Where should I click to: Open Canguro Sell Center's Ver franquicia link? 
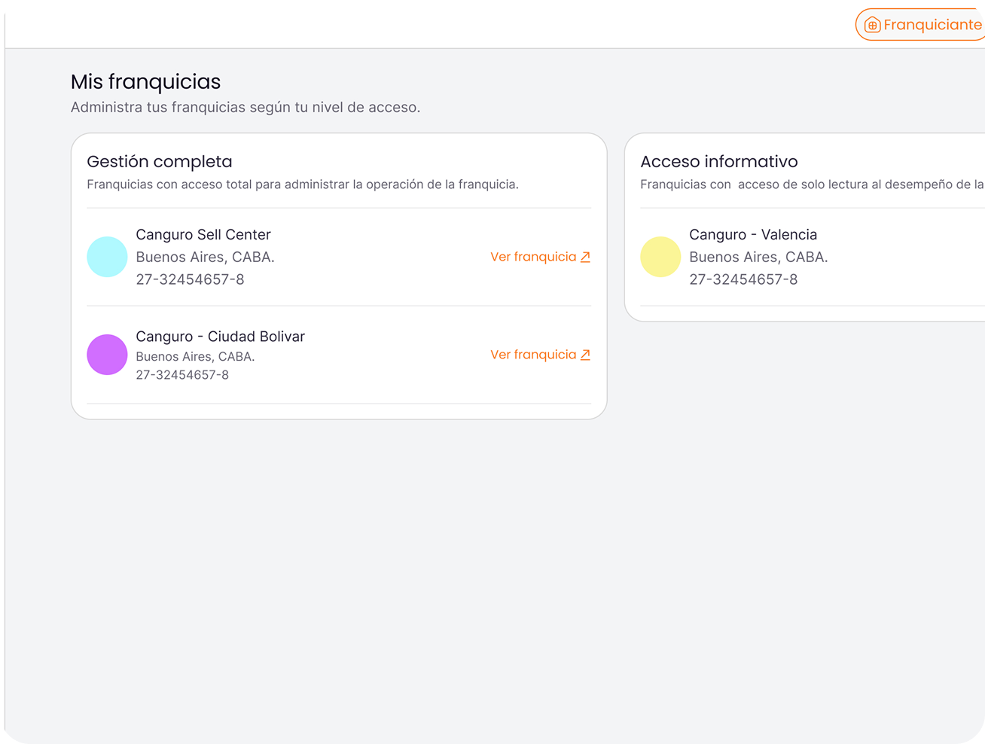[x=533, y=257]
